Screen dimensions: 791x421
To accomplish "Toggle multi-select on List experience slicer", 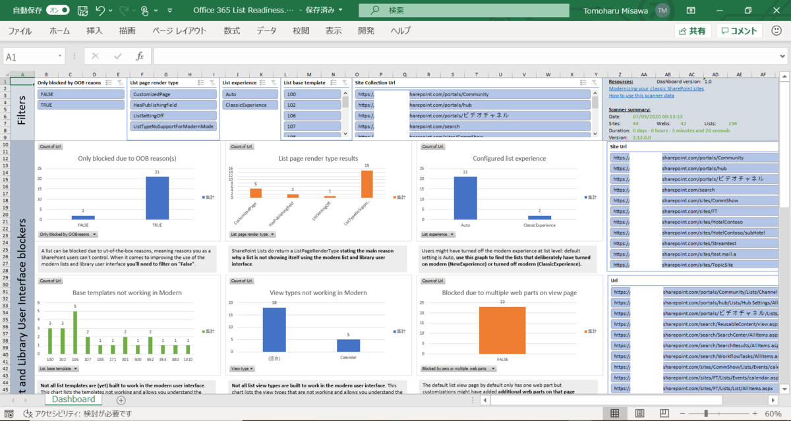I will pyautogui.click(x=262, y=83).
